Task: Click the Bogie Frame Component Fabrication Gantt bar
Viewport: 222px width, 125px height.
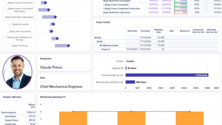Action: [x=43, y=10]
